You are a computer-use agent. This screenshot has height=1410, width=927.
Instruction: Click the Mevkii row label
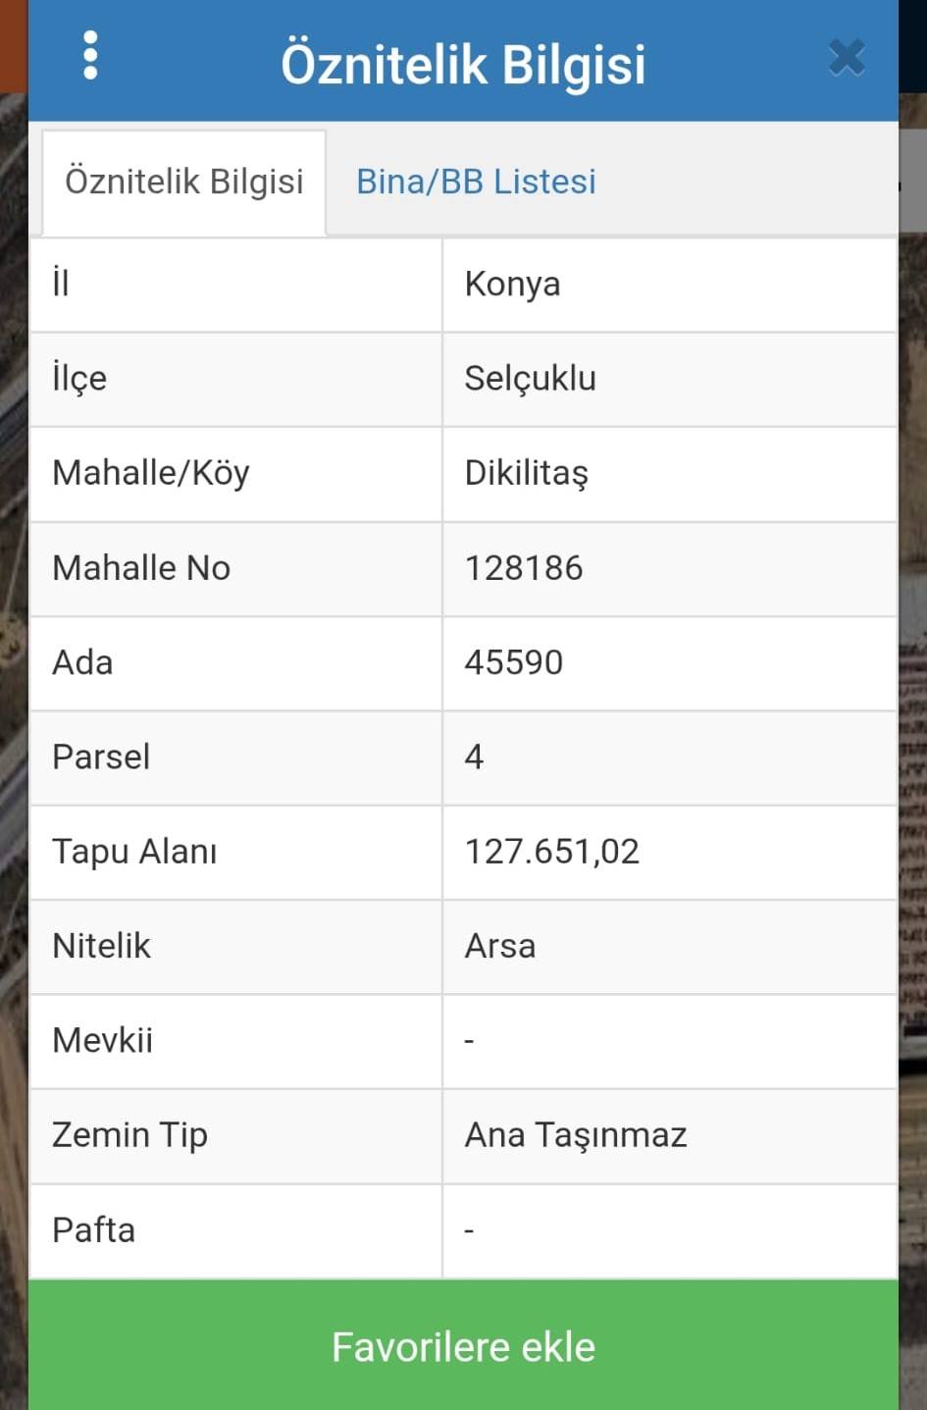[102, 1040]
